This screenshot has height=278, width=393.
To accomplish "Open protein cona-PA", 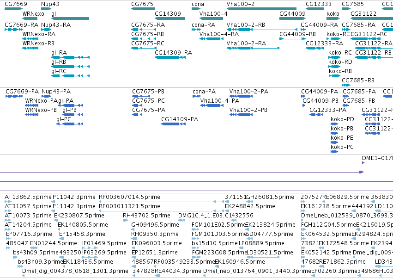I will (197, 96).
